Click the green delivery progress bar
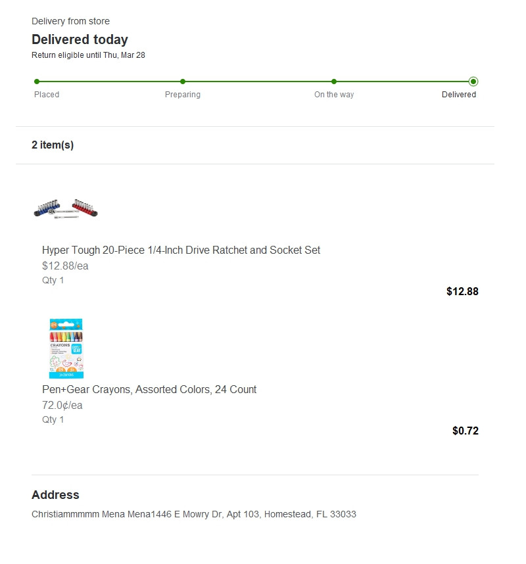 coord(255,82)
